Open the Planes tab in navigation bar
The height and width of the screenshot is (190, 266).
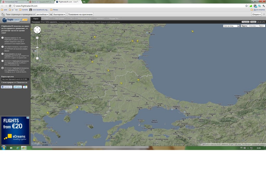(47, 19)
